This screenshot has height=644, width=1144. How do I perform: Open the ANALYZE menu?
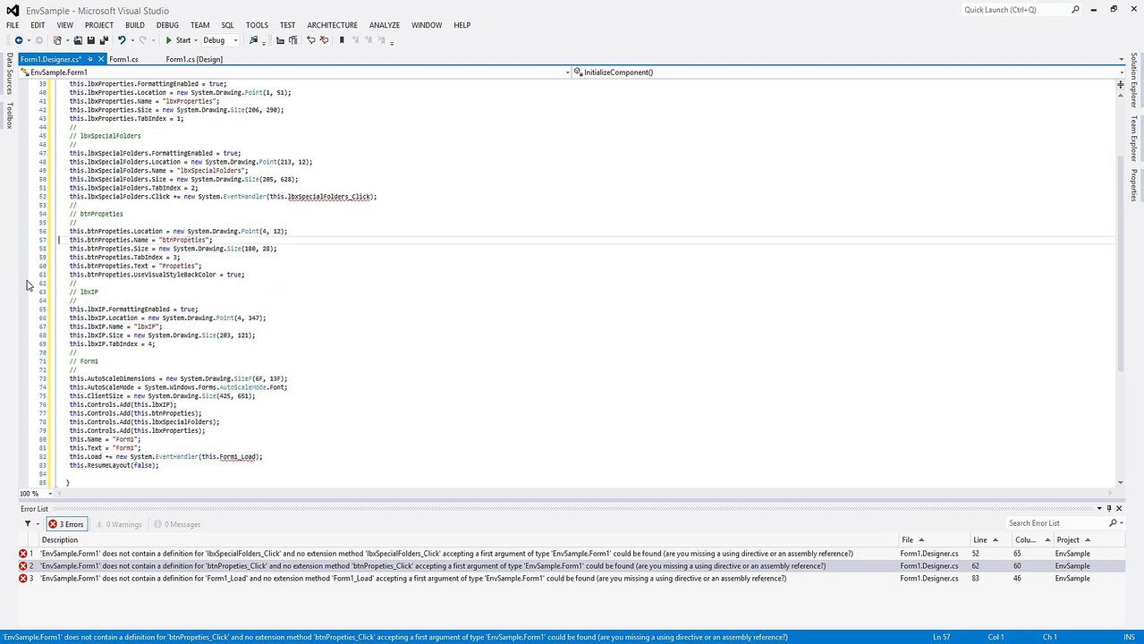[385, 25]
